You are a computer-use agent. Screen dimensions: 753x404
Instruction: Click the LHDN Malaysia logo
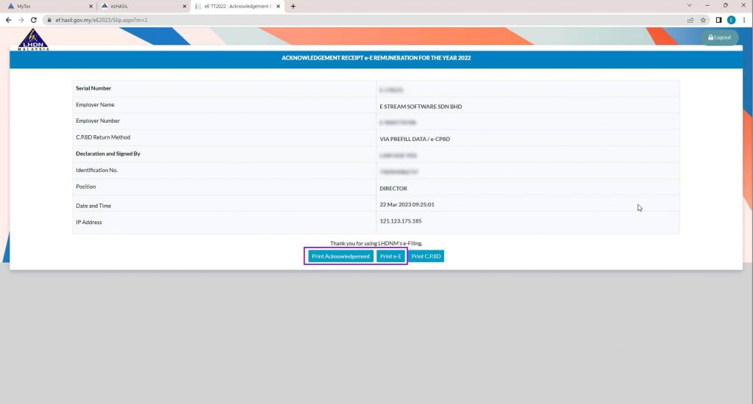[x=33, y=40]
